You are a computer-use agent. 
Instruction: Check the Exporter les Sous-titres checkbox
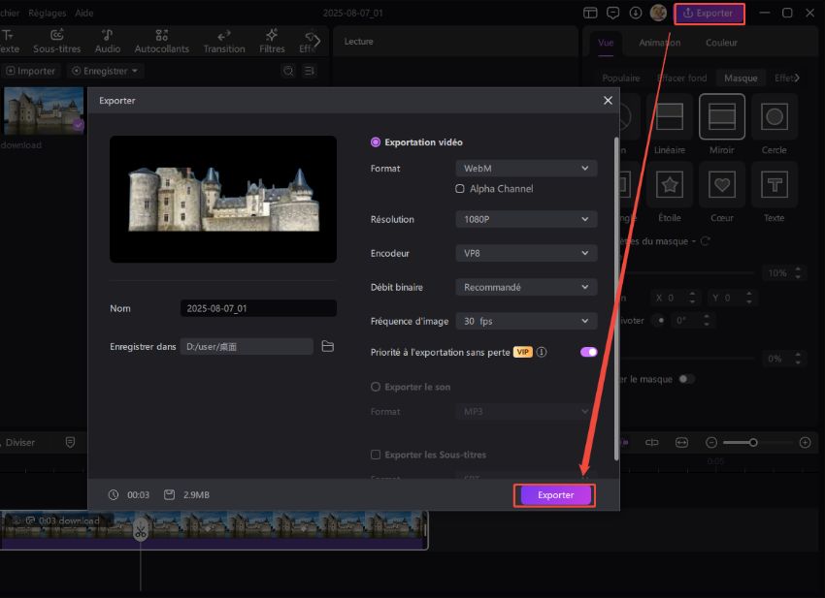[x=376, y=455]
